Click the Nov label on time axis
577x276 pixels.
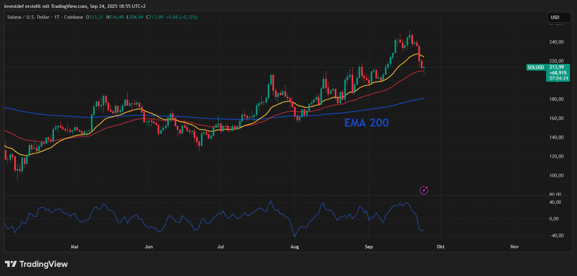pyautogui.click(x=514, y=247)
